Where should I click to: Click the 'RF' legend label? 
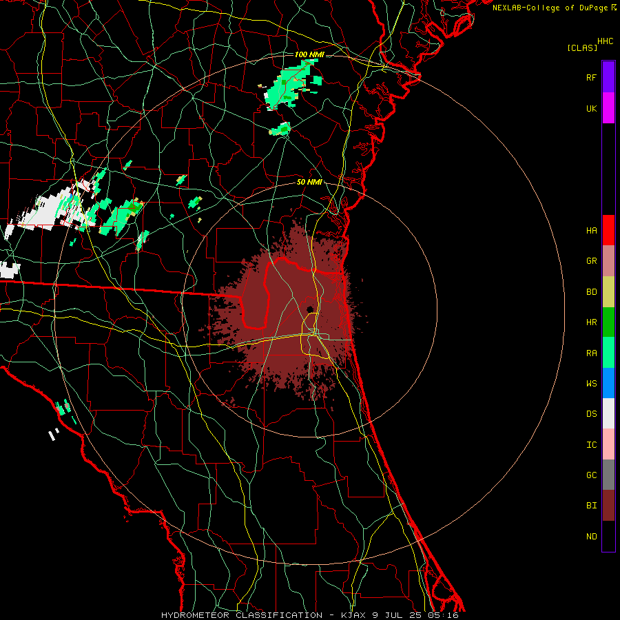pyautogui.click(x=591, y=77)
